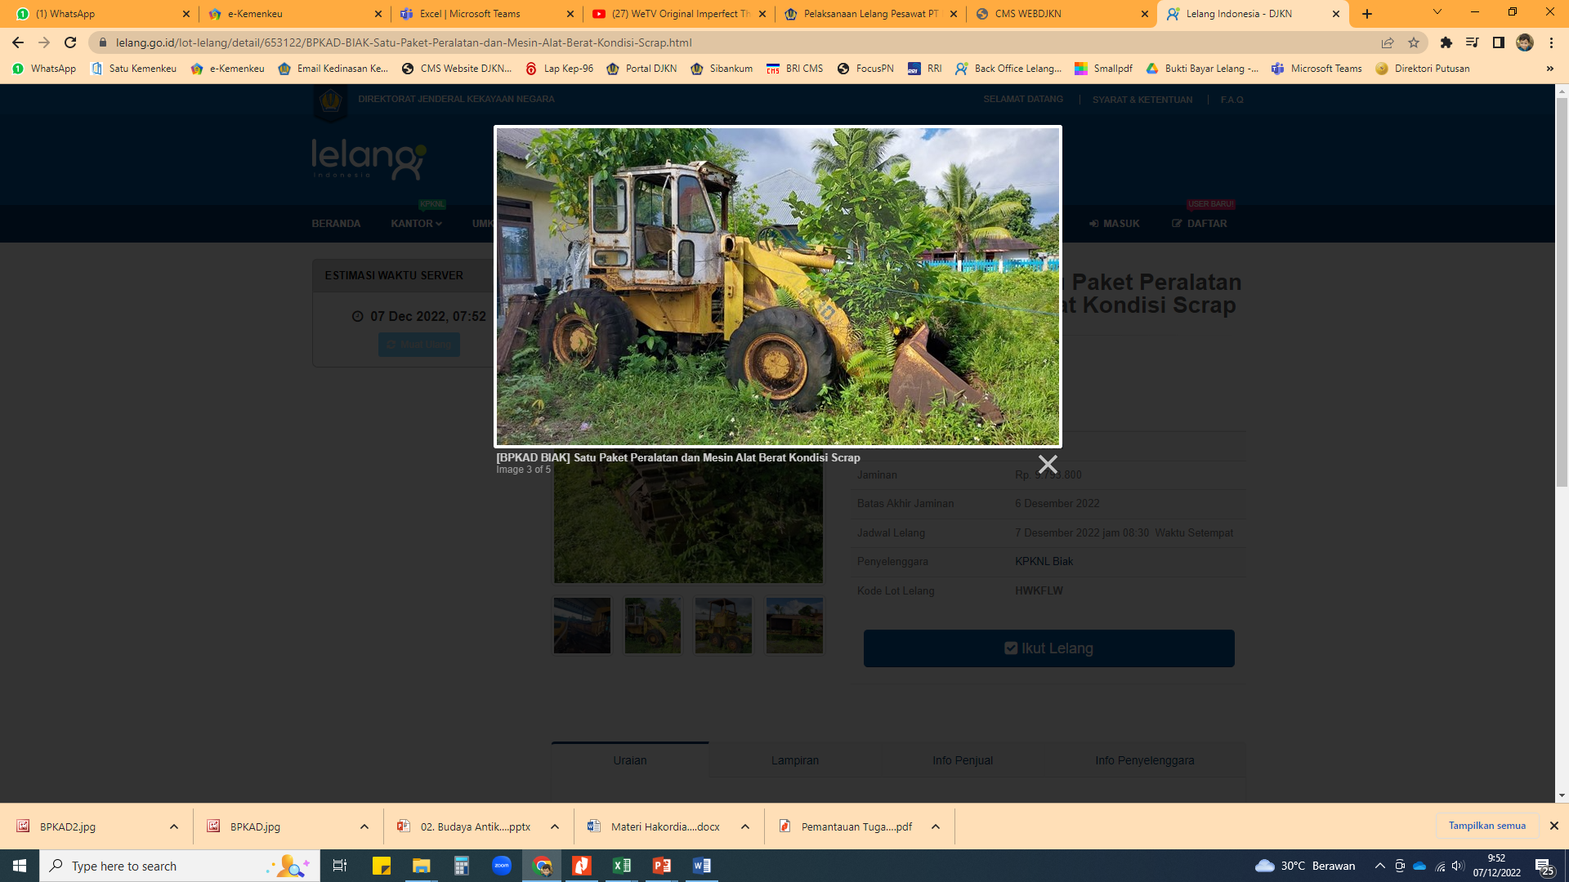Bookmark this page with star icon
The width and height of the screenshot is (1569, 882).
click(1414, 42)
